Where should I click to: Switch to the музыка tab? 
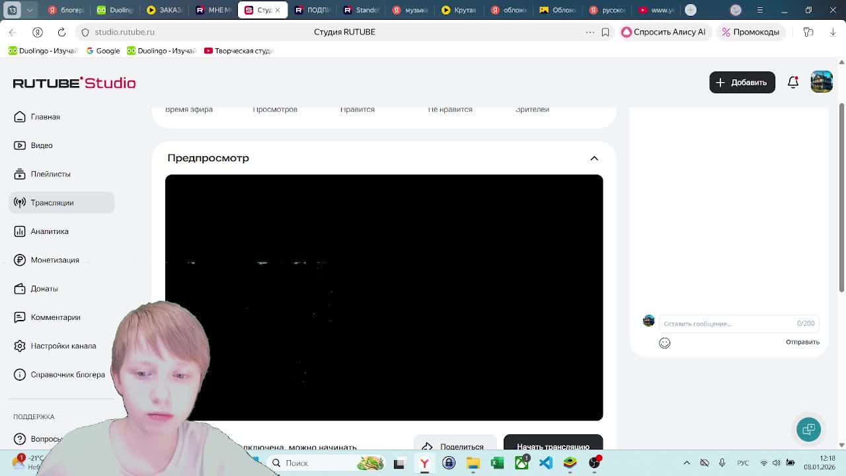pyautogui.click(x=410, y=10)
